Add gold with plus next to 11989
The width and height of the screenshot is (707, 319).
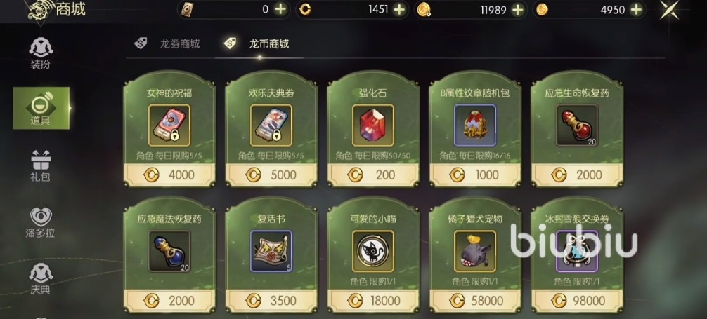pyautogui.click(x=518, y=9)
